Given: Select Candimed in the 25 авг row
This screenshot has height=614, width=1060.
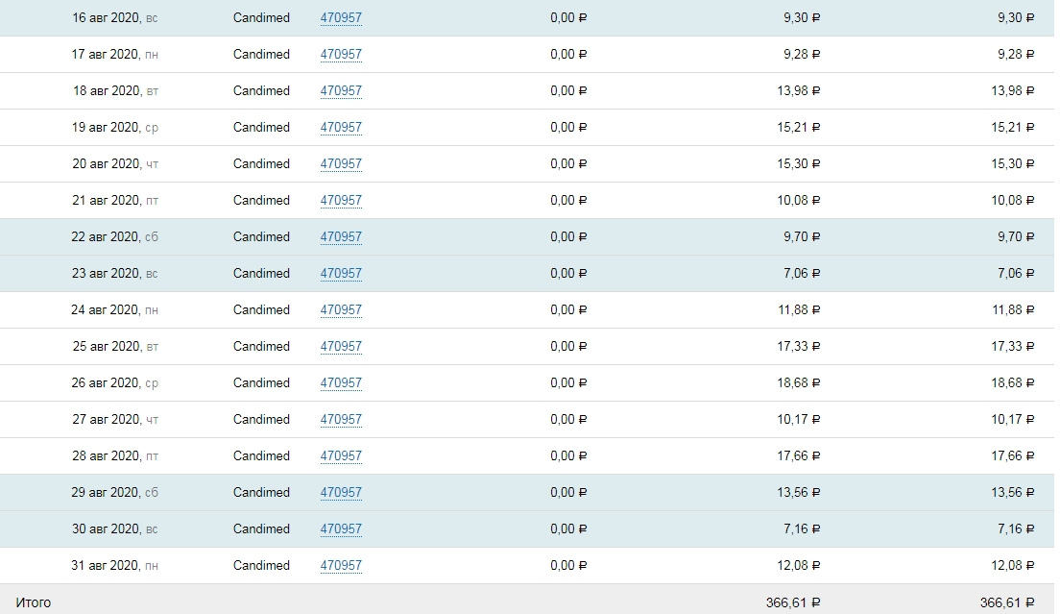Looking at the screenshot, I should point(261,346).
